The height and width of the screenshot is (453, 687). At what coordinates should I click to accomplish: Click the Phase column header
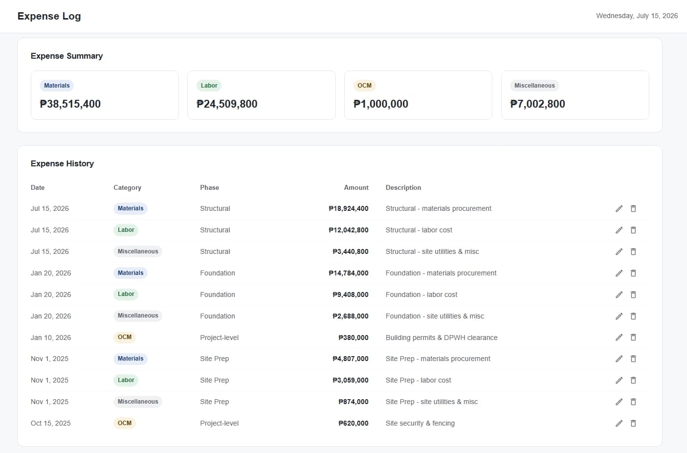pos(209,187)
